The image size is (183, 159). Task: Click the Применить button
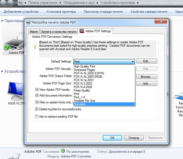[155, 138]
